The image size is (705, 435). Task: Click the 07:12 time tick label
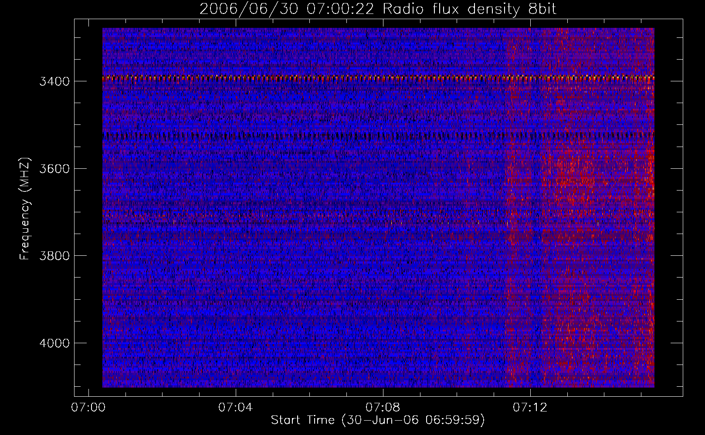click(x=530, y=408)
